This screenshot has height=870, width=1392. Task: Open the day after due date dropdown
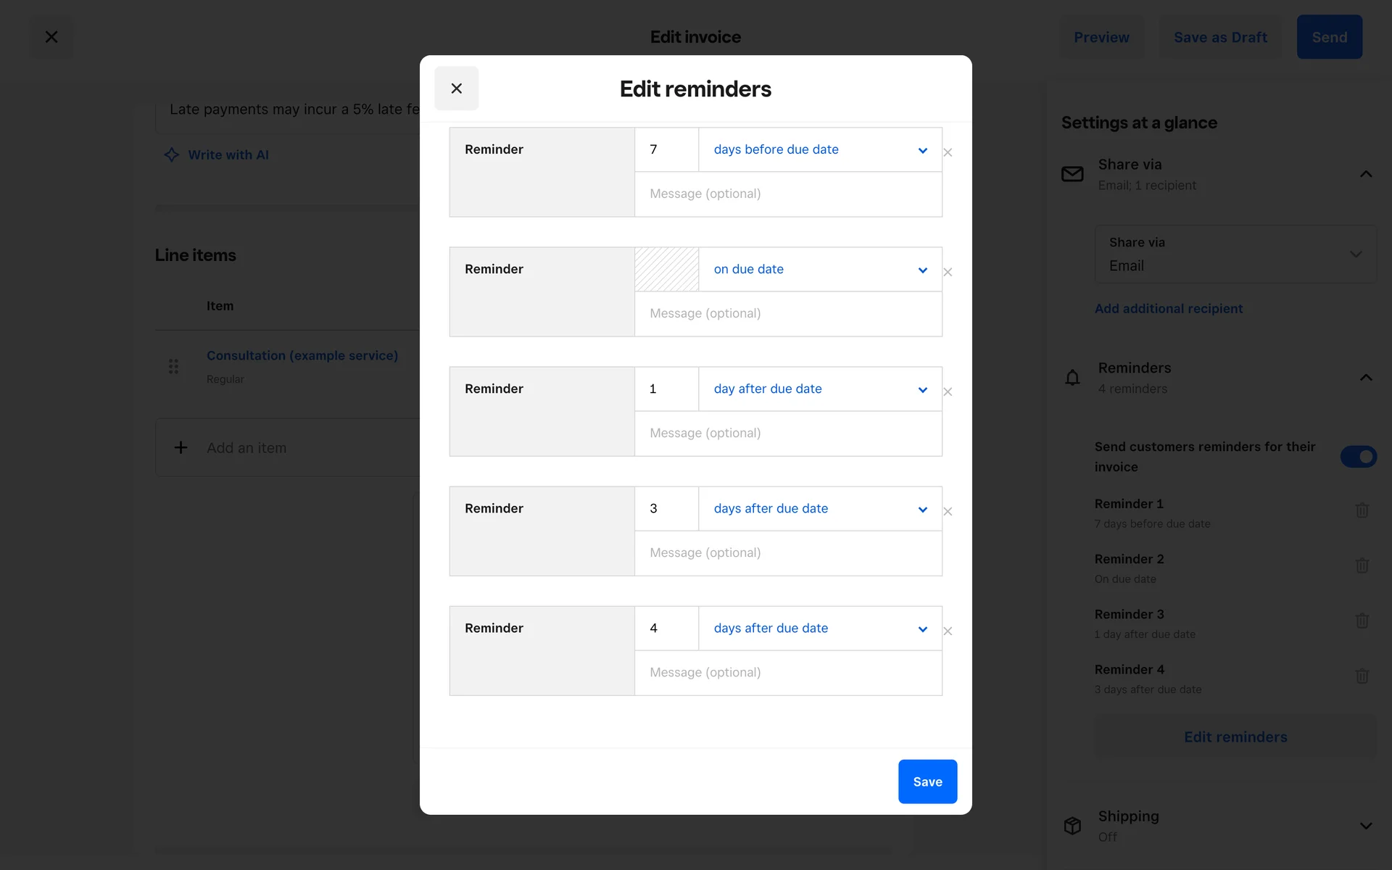tap(820, 389)
